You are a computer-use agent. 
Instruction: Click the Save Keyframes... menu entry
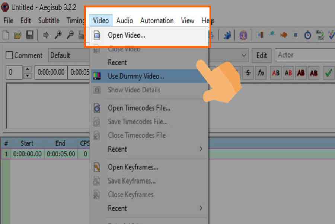[x=150, y=181]
